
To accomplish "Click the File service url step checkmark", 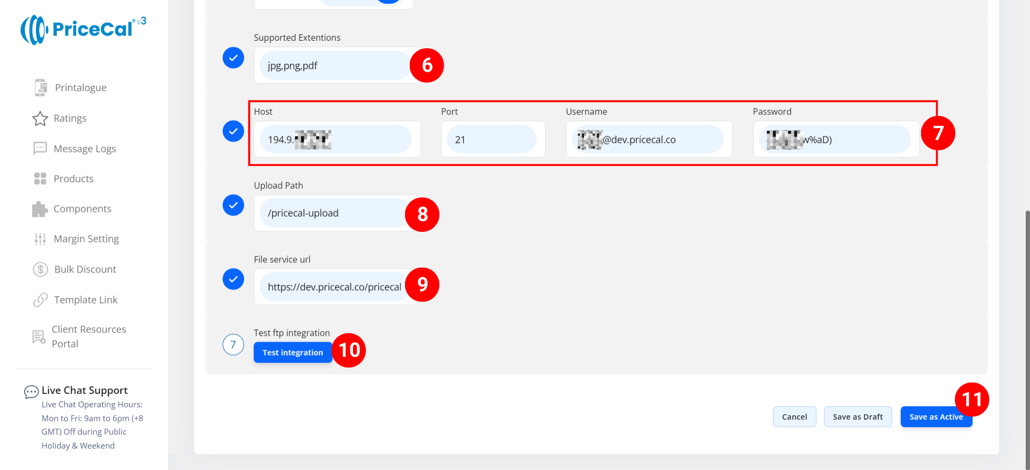I will 233,279.
